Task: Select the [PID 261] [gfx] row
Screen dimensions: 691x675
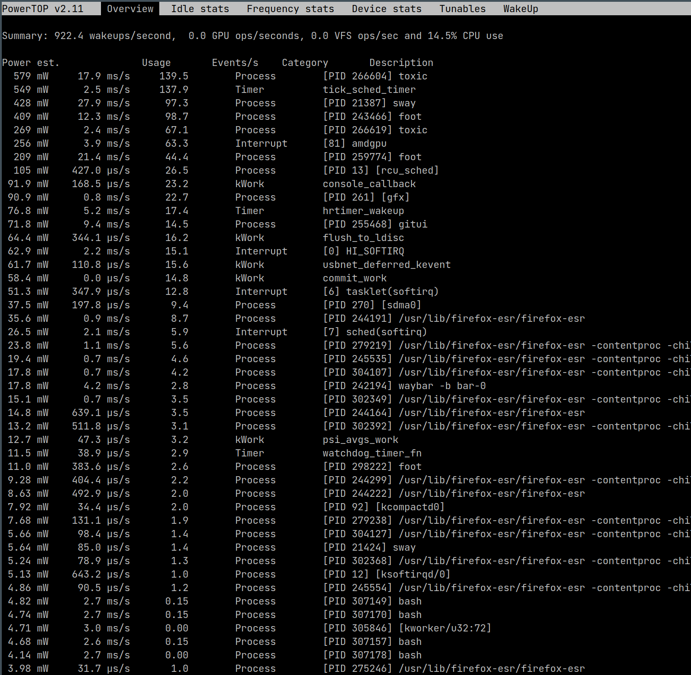Action: (x=345, y=197)
